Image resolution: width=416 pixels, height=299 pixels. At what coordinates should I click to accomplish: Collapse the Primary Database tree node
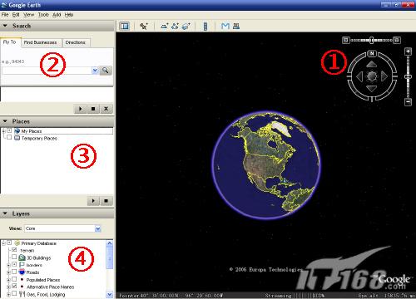click(3, 243)
